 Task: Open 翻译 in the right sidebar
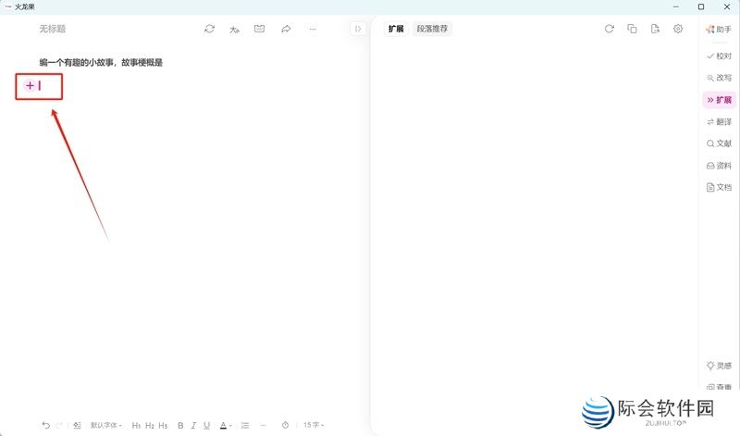pyautogui.click(x=719, y=121)
